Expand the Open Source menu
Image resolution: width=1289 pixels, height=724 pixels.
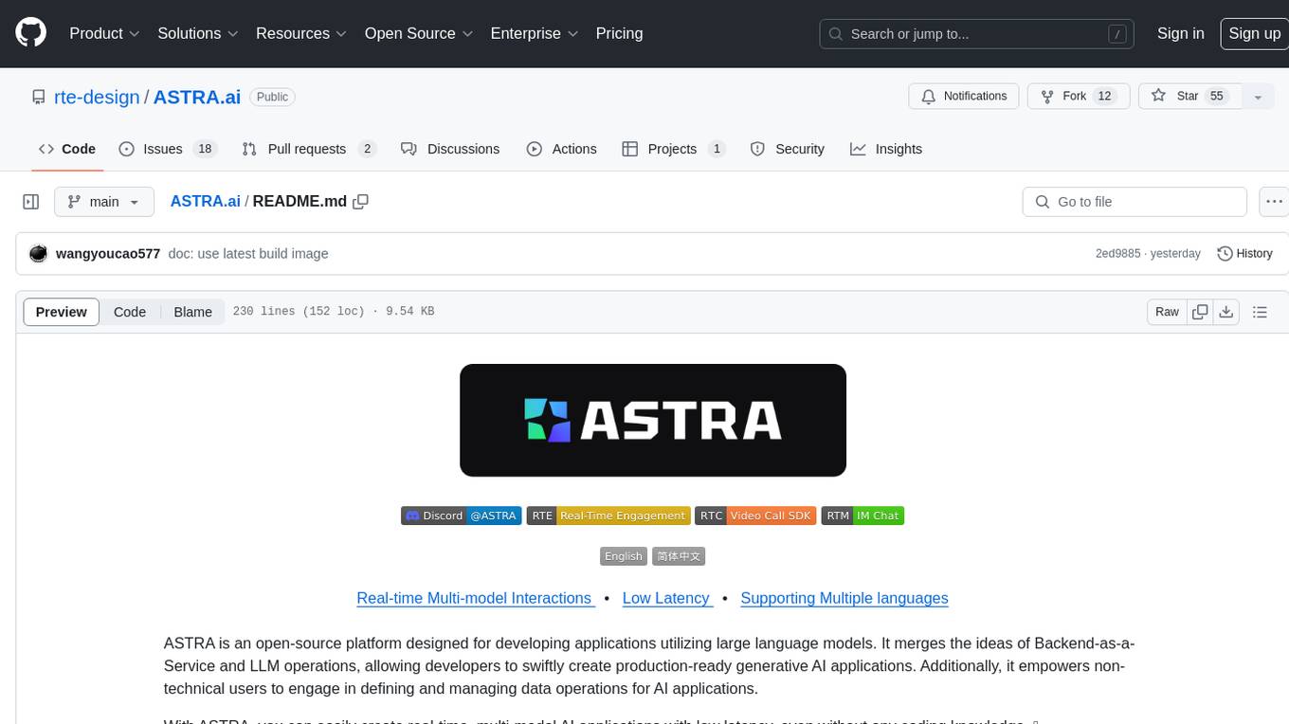419,33
